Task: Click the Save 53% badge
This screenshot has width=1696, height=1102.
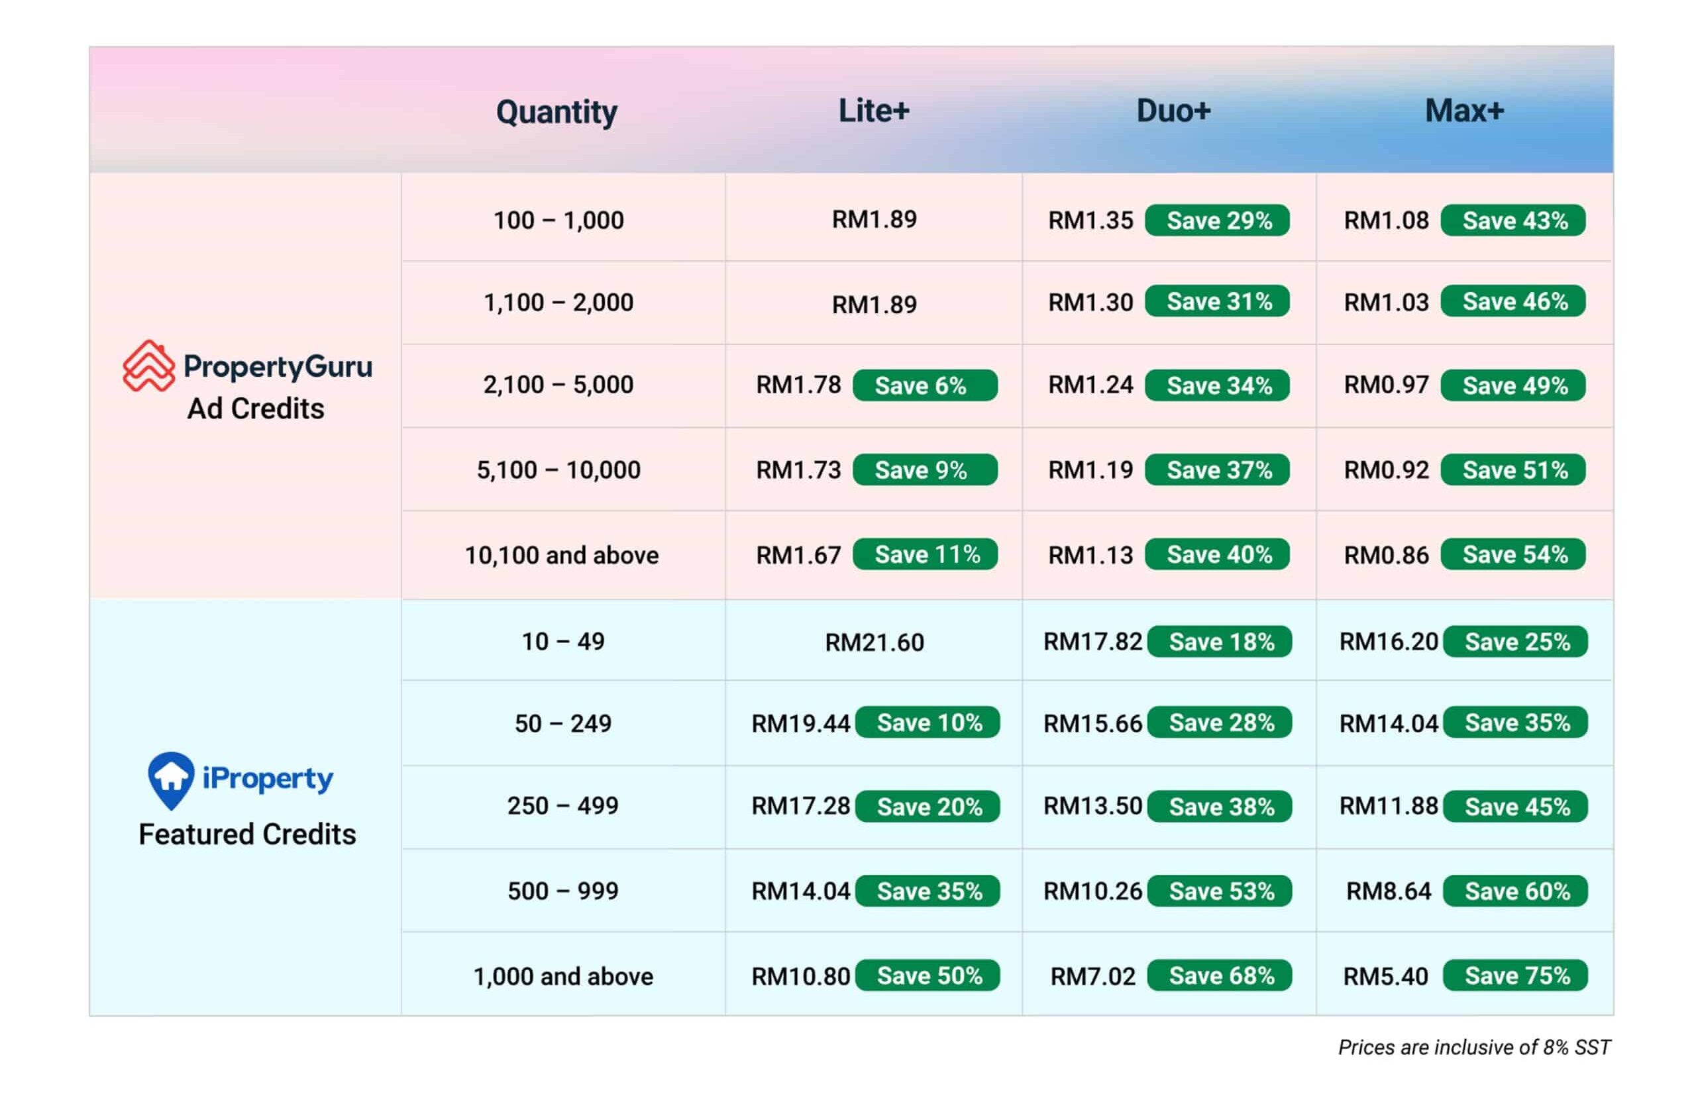Action: [1219, 891]
